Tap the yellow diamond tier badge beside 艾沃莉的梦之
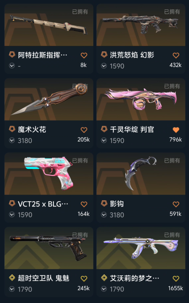The height and width of the screenshot is (303, 189). coord(104,278)
